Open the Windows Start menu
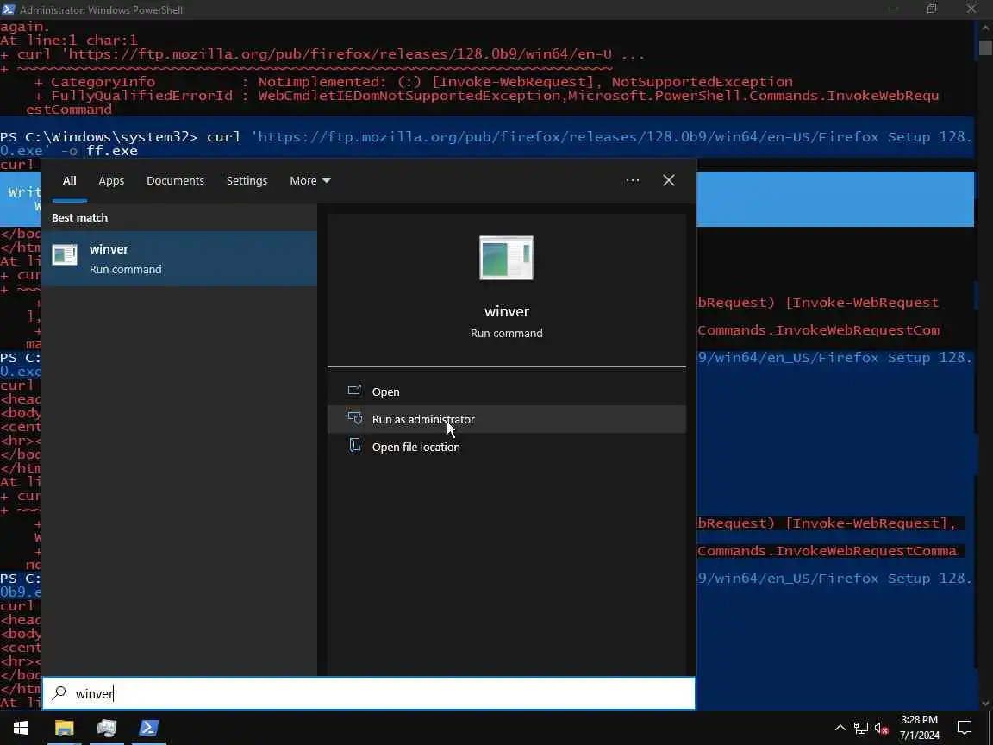Screen dimensions: 993x745 coord(21,727)
